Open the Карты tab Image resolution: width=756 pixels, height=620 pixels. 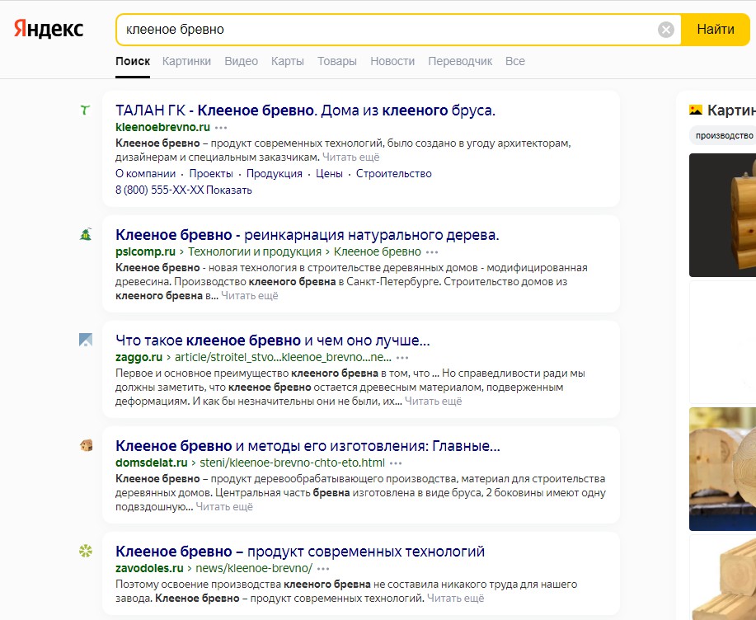[x=288, y=61]
